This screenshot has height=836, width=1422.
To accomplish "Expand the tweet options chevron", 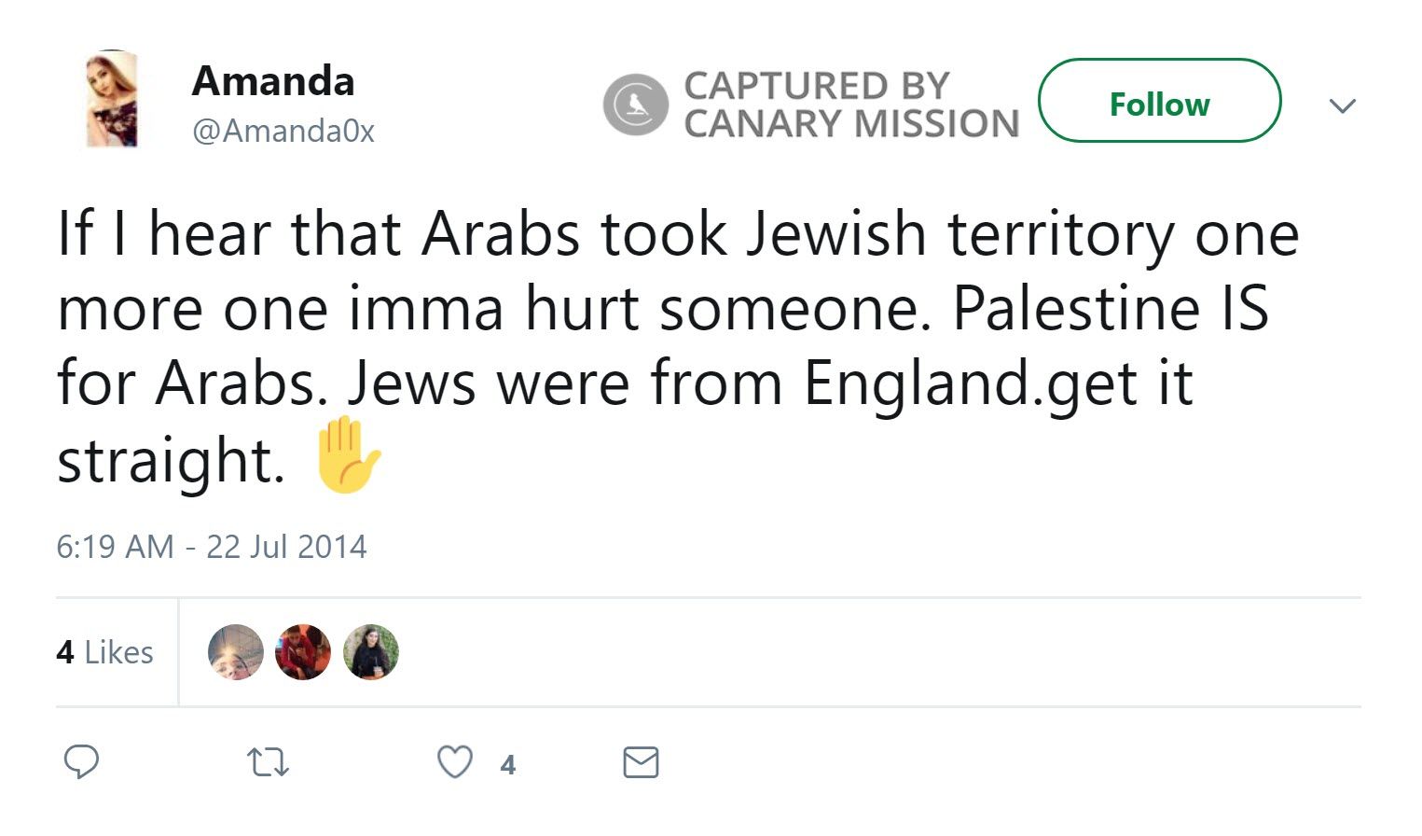I will [x=1342, y=105].
